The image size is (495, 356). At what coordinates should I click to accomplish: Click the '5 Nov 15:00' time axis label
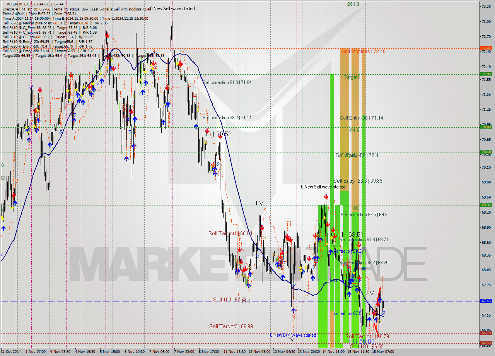tap(109, 351)
